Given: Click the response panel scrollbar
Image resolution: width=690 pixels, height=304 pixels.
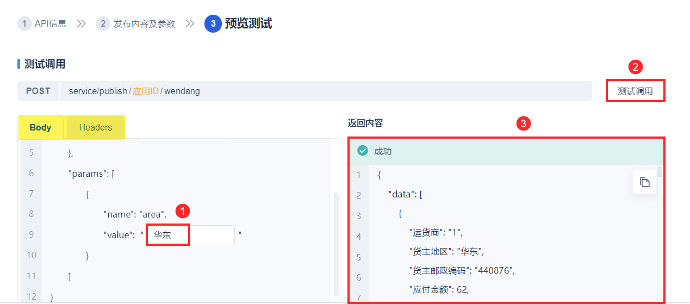Looking at the screenshot, I should (660, 172).
